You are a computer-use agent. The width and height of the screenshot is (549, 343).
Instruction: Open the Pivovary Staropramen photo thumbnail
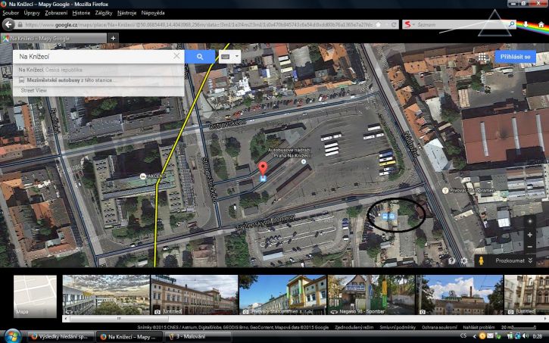pyautogui.click(x=283, y=295)
